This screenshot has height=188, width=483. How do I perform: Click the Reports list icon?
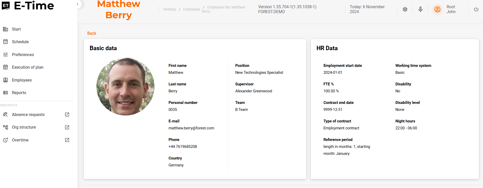(5, 93)
